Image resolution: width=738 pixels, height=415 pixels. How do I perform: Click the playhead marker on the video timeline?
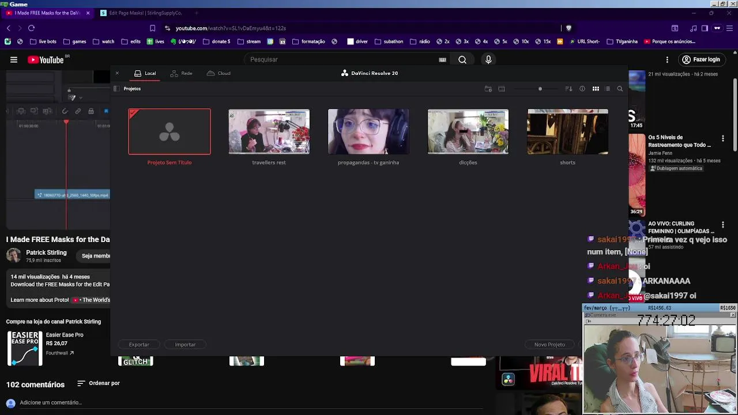click(x=66, y=122)
